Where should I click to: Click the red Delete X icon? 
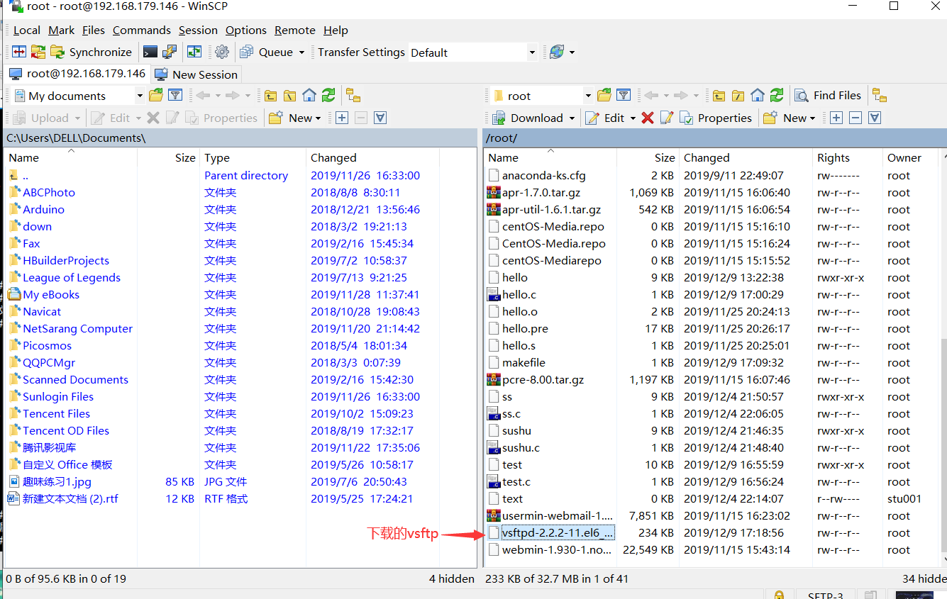(647, 118)
